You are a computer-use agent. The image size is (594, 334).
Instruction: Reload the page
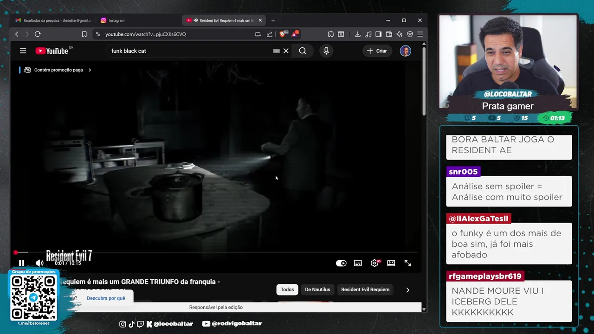38,34
